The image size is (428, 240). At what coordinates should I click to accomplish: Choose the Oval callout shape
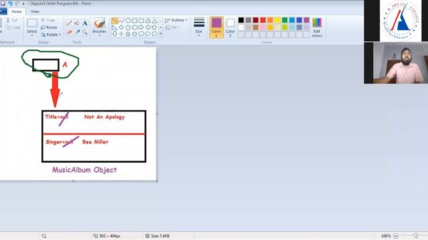pyautogui.click(x=148, y=34)
